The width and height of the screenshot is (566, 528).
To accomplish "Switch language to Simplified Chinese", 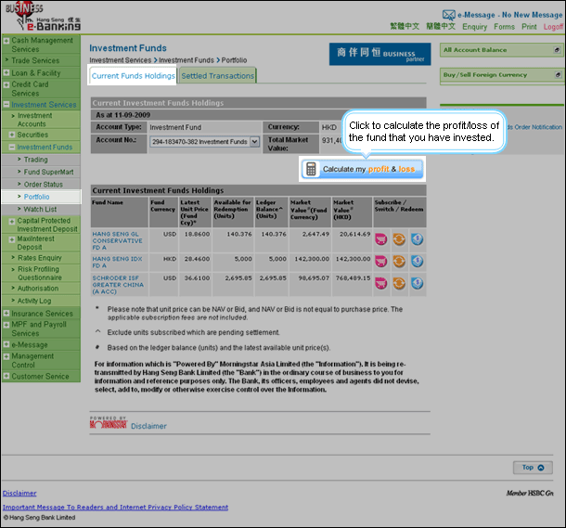I will (x=441, y=26).
